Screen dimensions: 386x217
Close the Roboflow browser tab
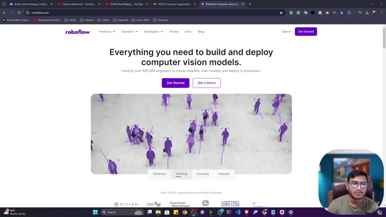click(x=243, y=4)
